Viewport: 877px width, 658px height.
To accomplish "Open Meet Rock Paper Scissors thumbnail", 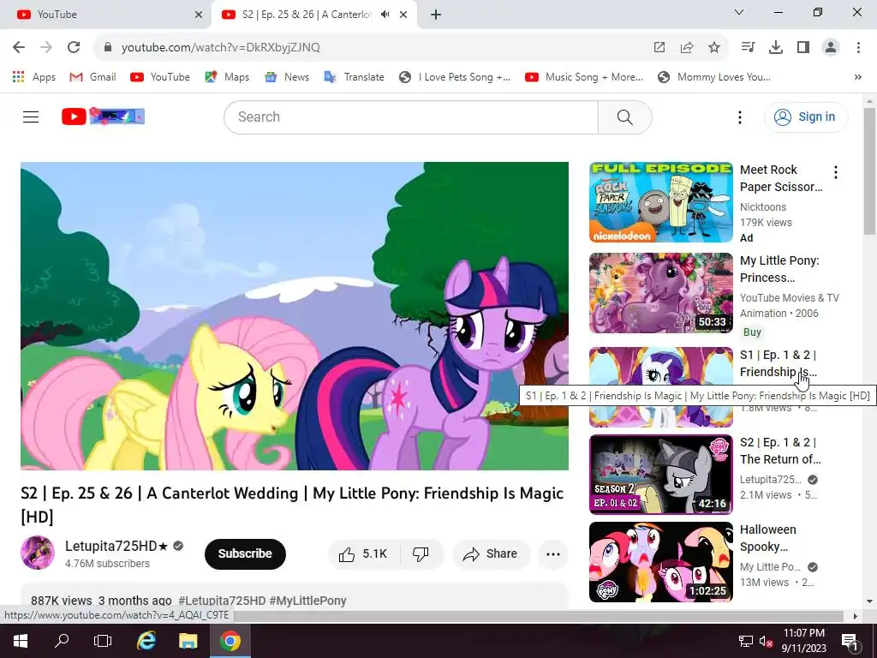I will point(661,202).
